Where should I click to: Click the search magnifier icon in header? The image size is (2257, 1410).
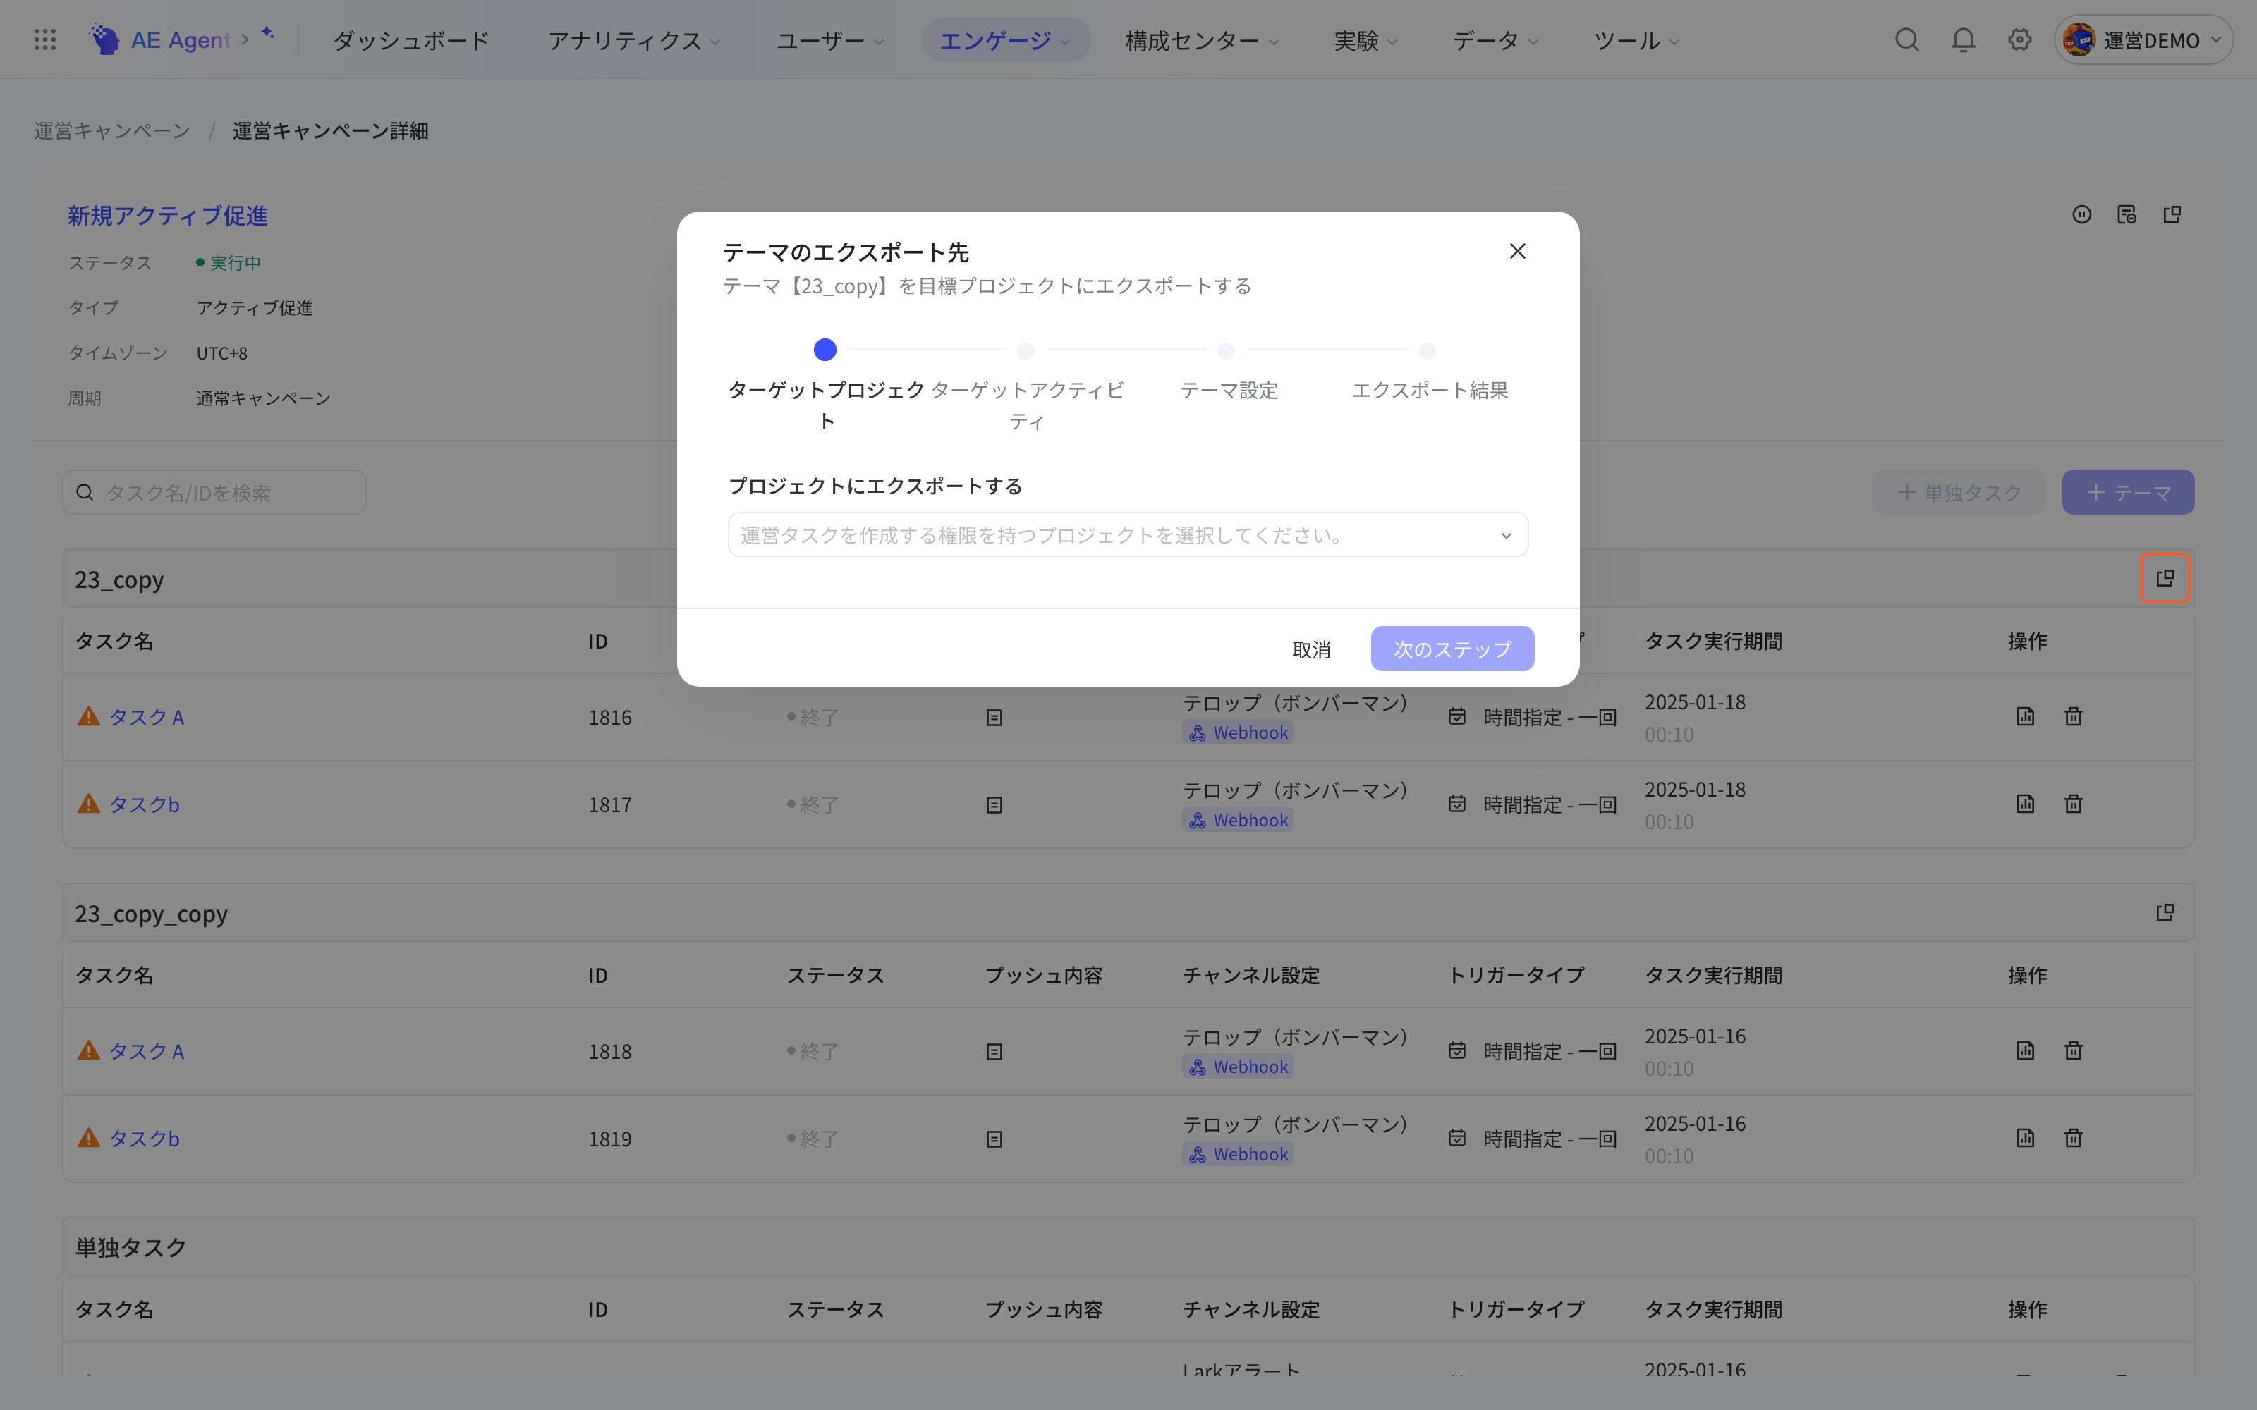point(1906,40)
